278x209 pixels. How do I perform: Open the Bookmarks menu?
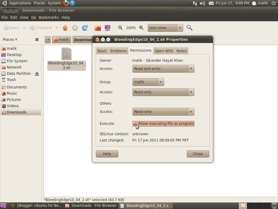(x=49, y=17)
